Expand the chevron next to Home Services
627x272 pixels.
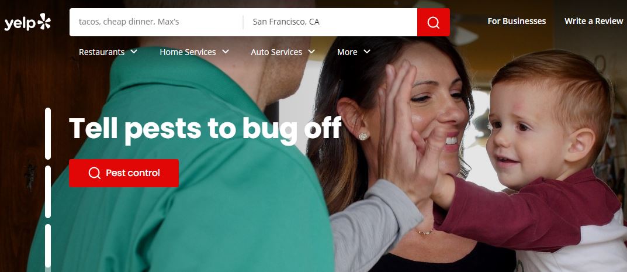[x=226, y=51]
